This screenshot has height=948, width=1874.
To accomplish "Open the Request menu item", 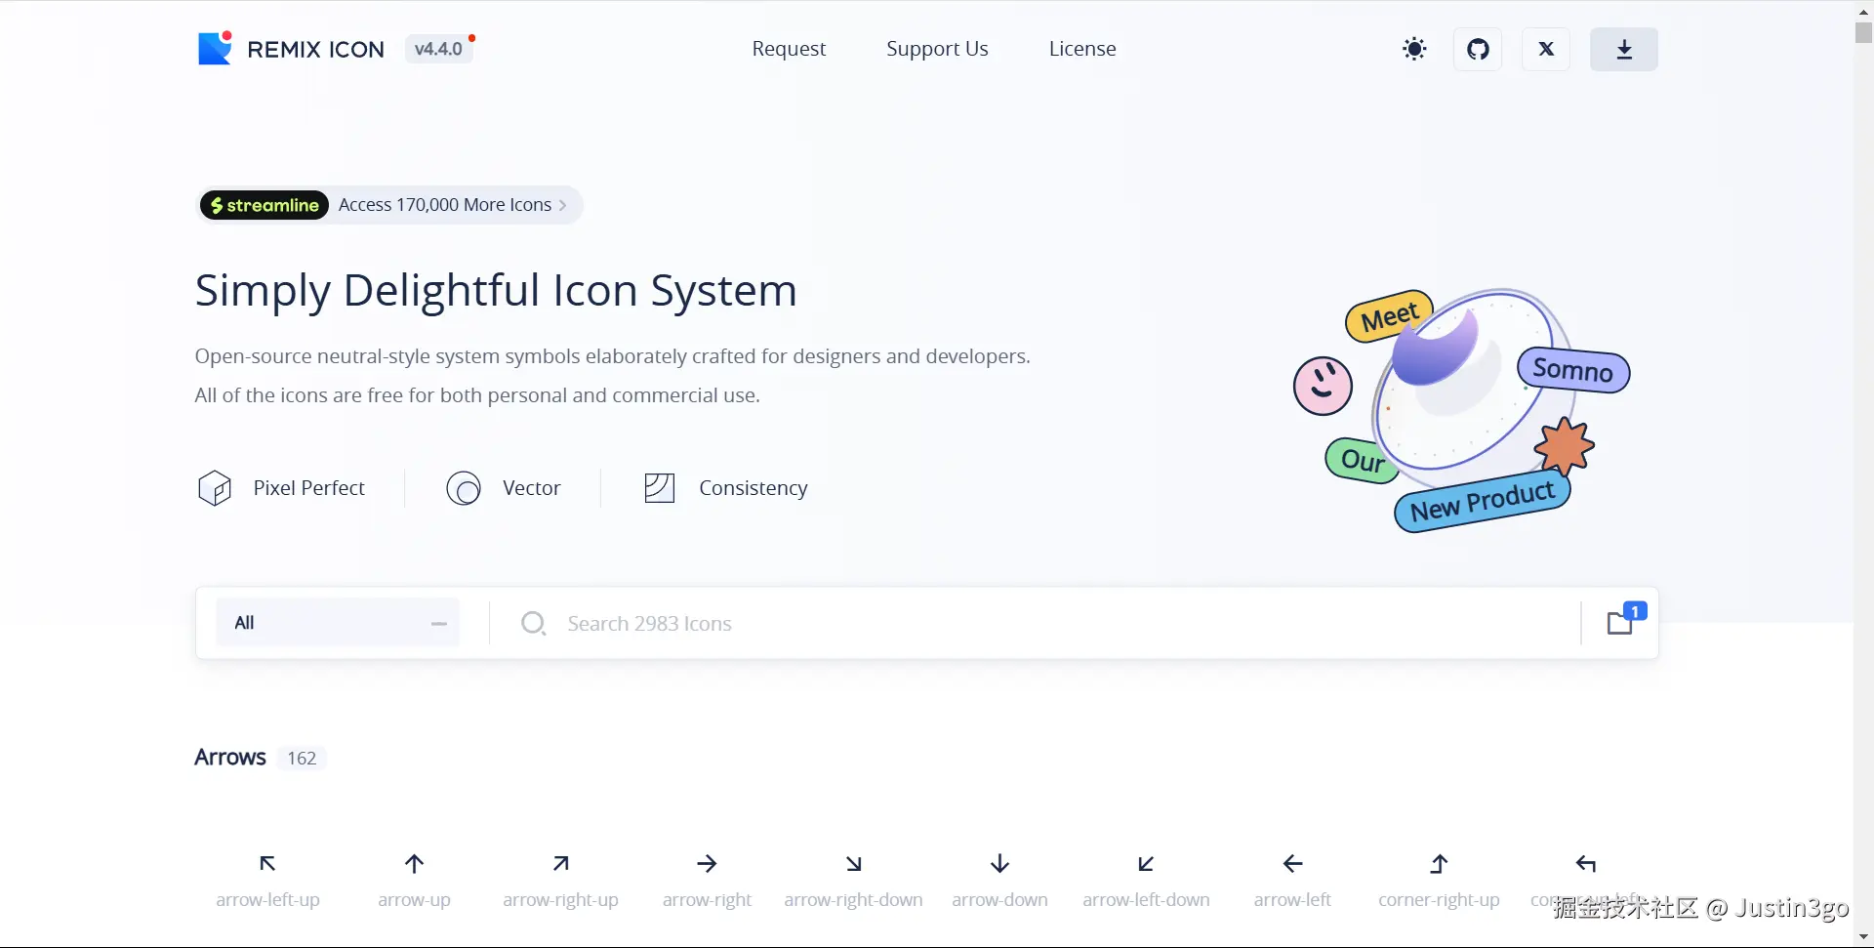I will pos(789,49).
